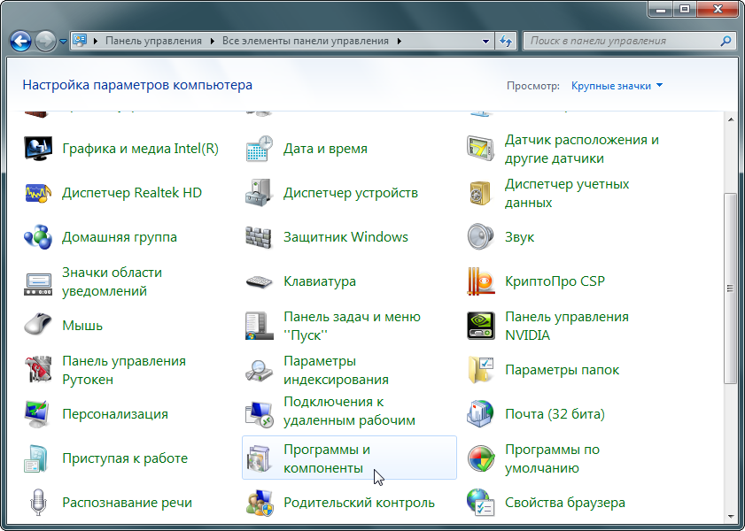The image size is (745, 531).
Task: Open the CryptoPro CSP icon
Action: coord(481,281)
